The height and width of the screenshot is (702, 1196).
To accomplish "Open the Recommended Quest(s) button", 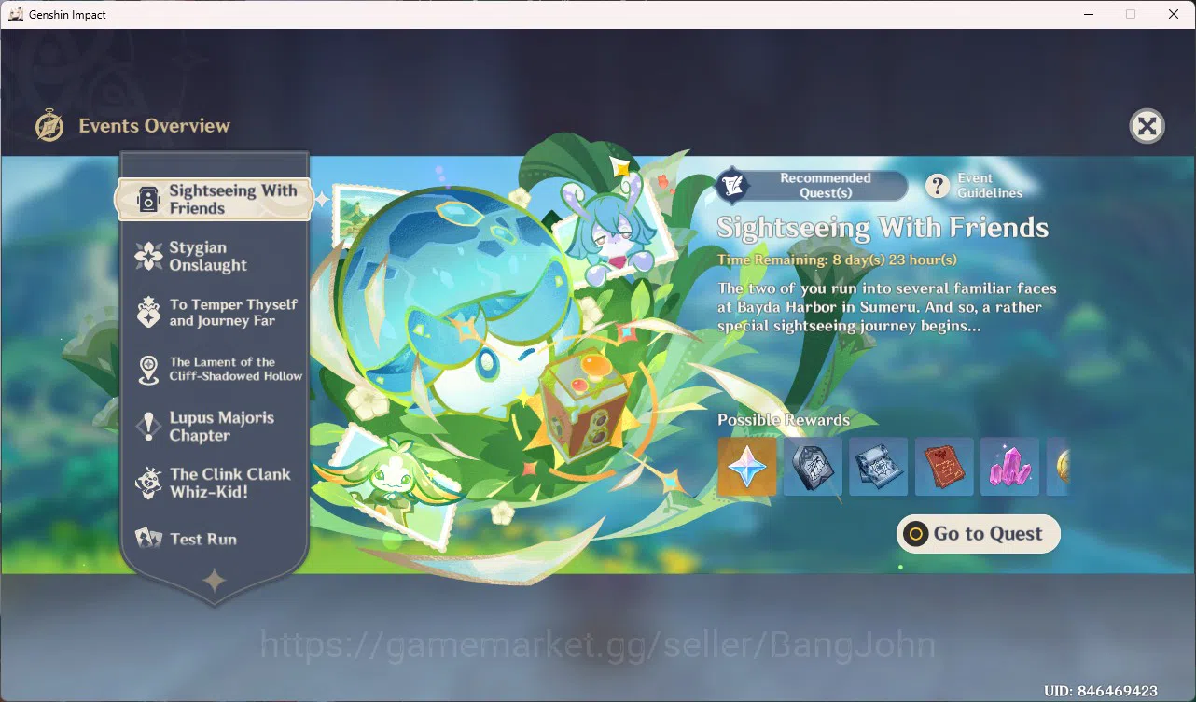I will click(812, 186).
